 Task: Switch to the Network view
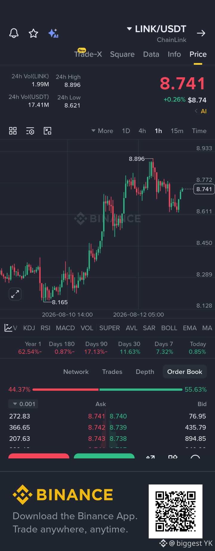76,372
